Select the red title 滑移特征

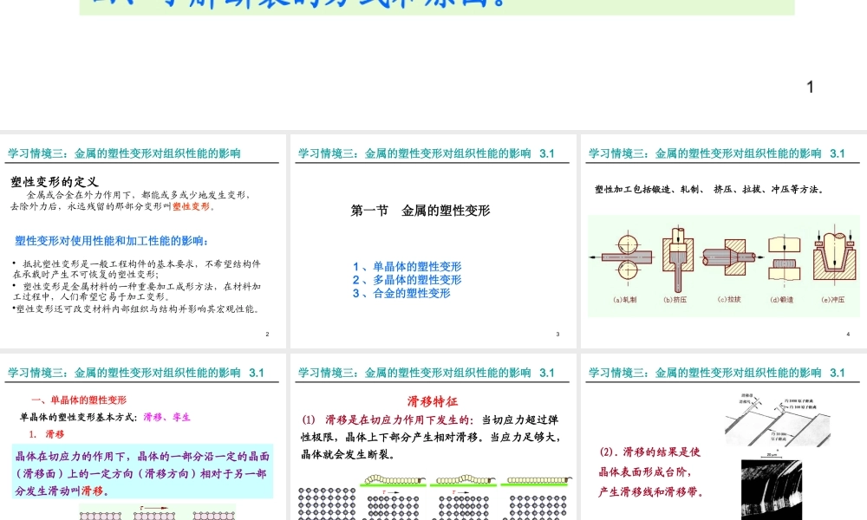(x=433, y=402)
